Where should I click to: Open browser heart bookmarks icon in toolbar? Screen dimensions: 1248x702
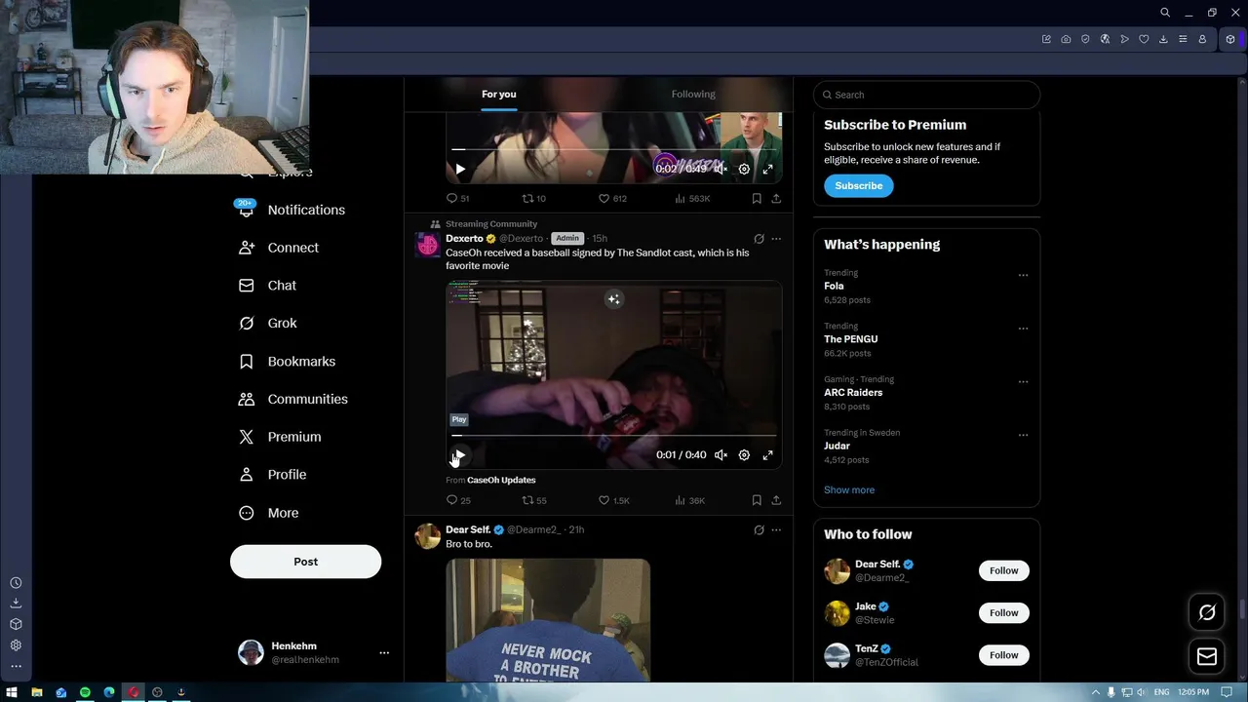1144,39
